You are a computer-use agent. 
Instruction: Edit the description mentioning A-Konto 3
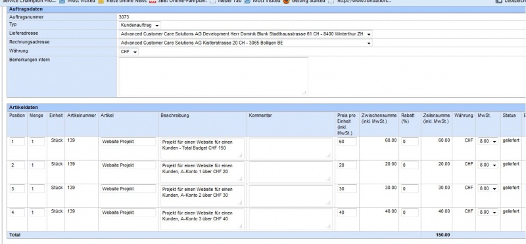point(203,220)
